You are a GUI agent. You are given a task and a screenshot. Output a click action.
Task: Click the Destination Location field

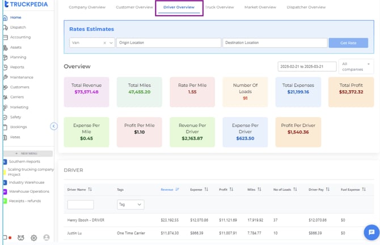pyautogui.click(x=275, y=43)
